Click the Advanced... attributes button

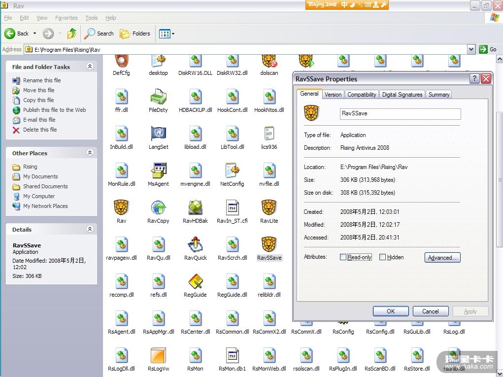coord(442,257)
